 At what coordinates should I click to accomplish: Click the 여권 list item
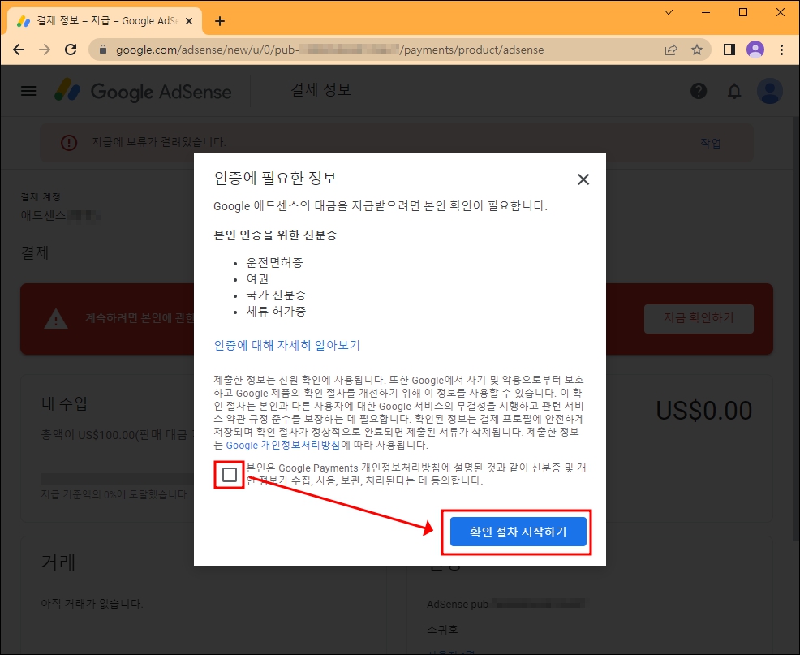click(257, 278)
